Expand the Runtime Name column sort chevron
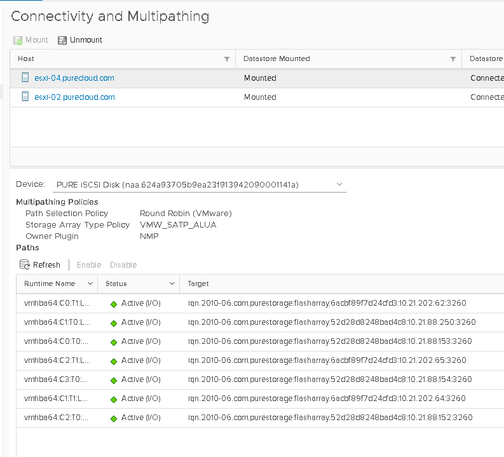The image size is (504, 457). [x=90, y=283]
